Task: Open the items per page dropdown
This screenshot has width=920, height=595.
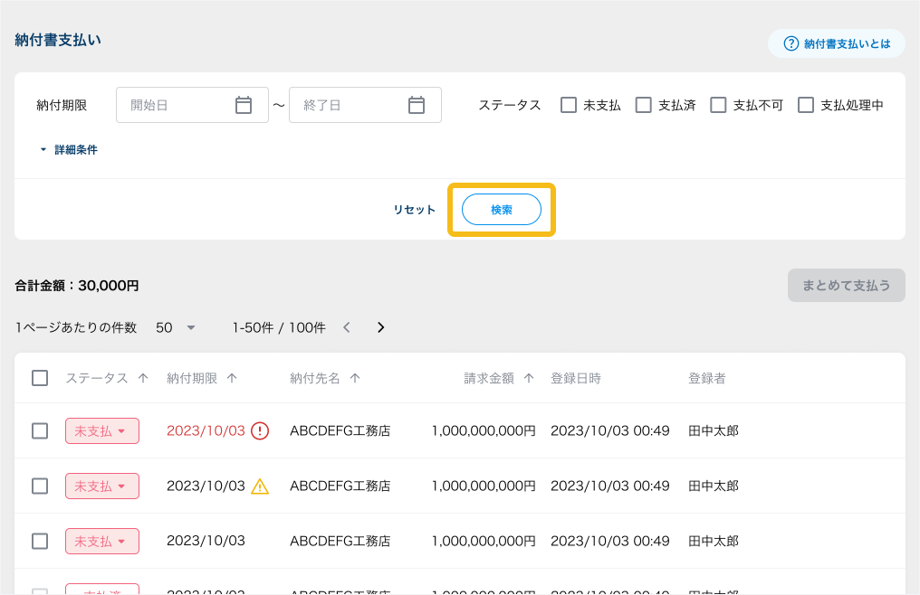Action: (176, 327)
